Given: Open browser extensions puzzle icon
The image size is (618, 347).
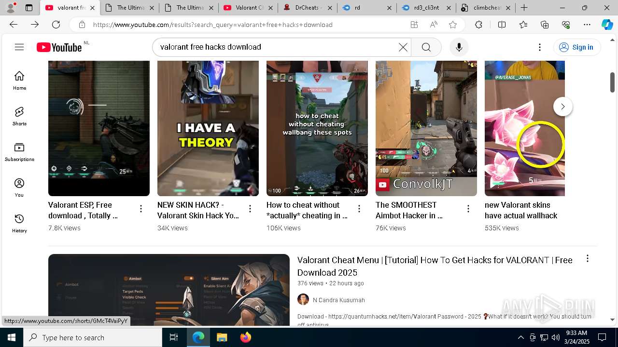Looking at the screenshot, I should point(478,25).
